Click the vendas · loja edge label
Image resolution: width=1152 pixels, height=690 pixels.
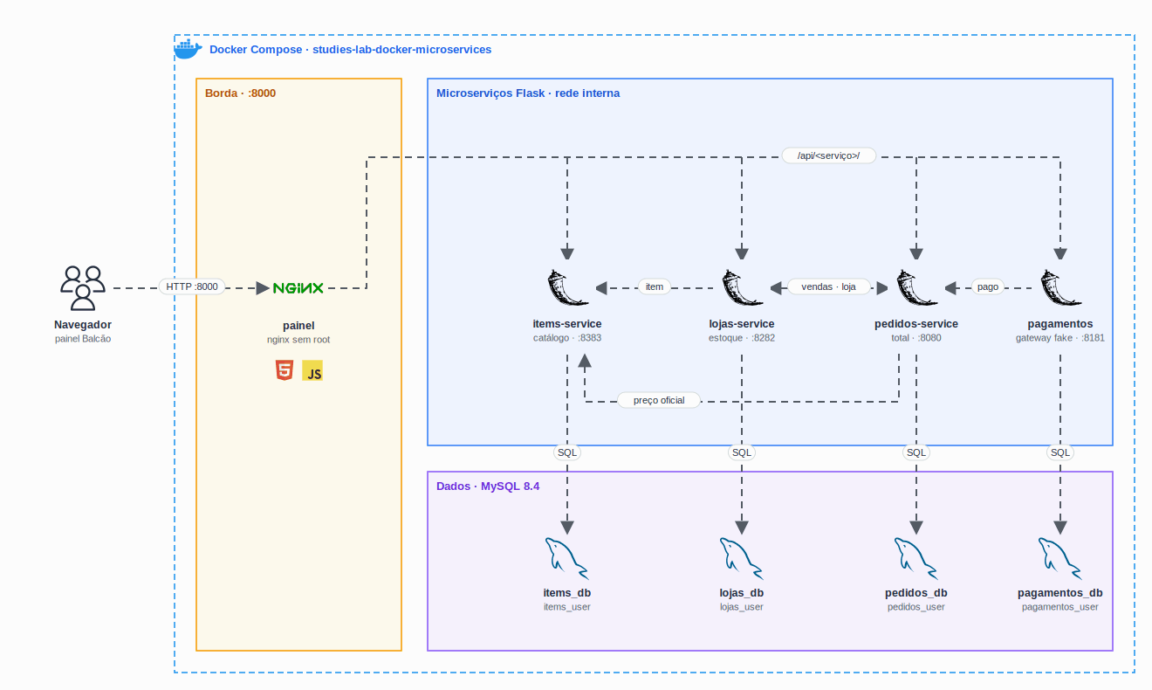[829, 286]
